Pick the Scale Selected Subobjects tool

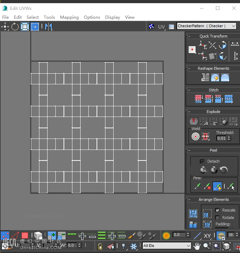point(25,27)
